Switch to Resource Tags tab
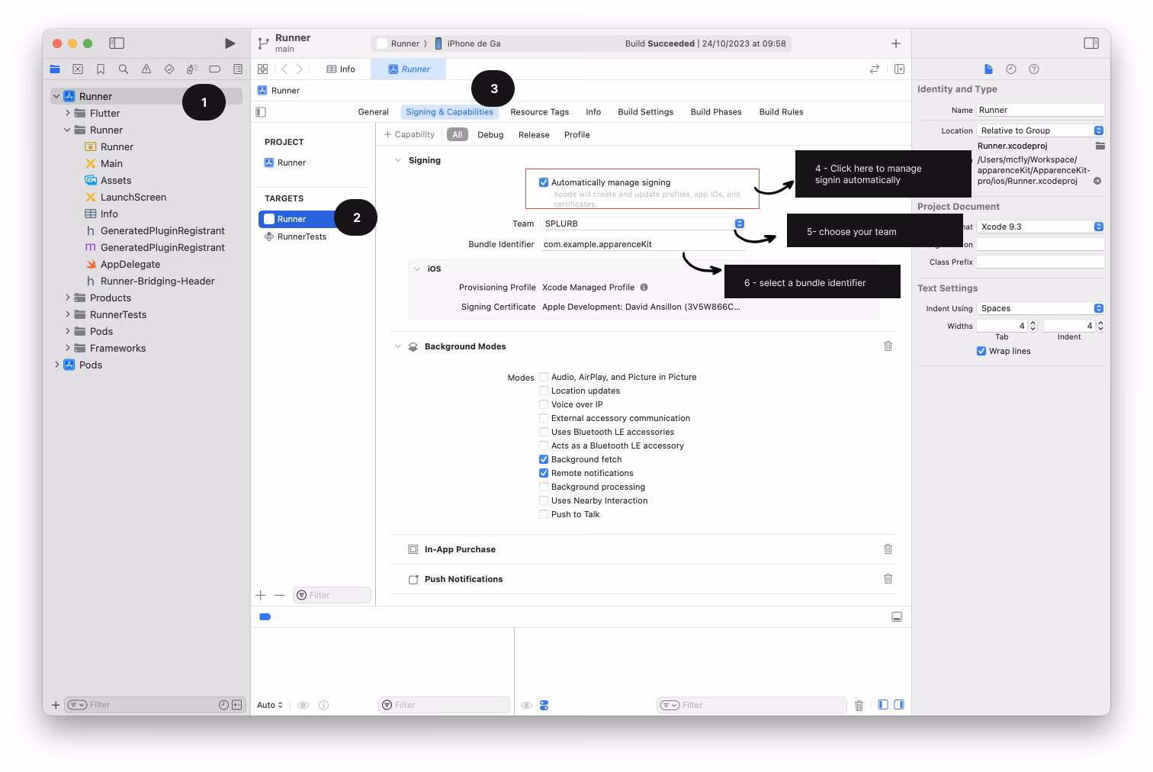The height and width of the screenshot is (772, 1153). [540, 112]
